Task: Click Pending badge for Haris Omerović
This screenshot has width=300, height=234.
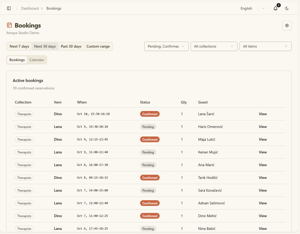Action: coord(148,127)
